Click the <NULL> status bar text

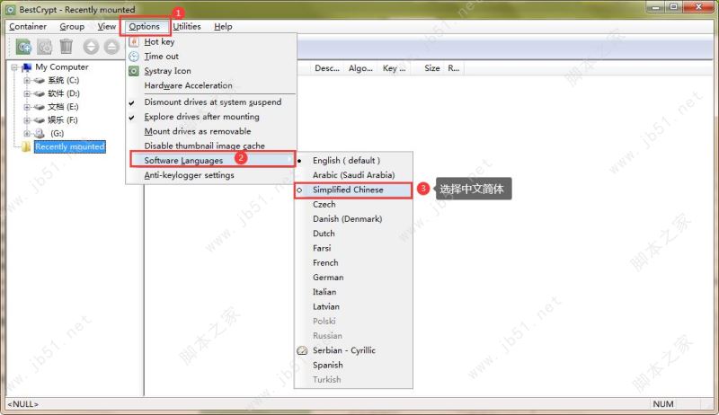[23, 404]
